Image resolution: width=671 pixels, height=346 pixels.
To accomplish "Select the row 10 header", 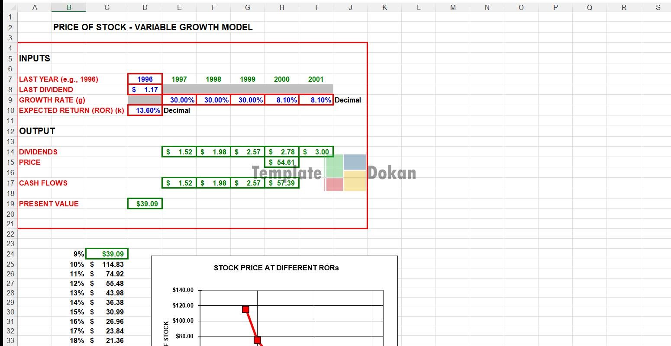I will [10, 110].
